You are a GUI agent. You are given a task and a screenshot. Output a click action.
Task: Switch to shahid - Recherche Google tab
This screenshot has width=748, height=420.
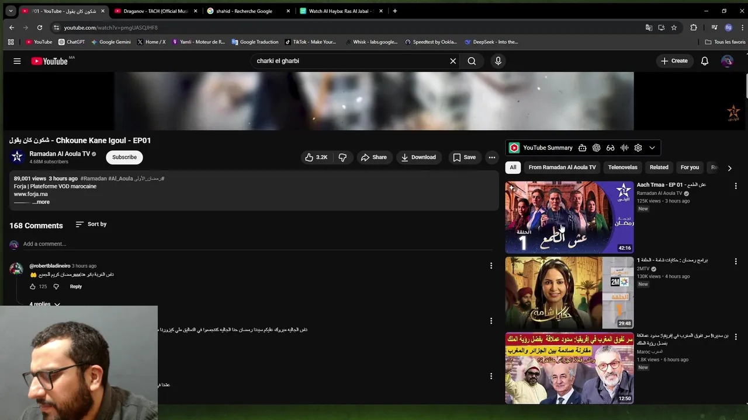click(249, 11)
